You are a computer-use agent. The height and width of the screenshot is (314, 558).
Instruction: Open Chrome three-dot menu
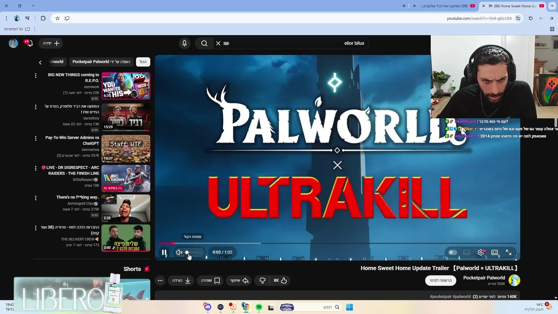point(6,18)
